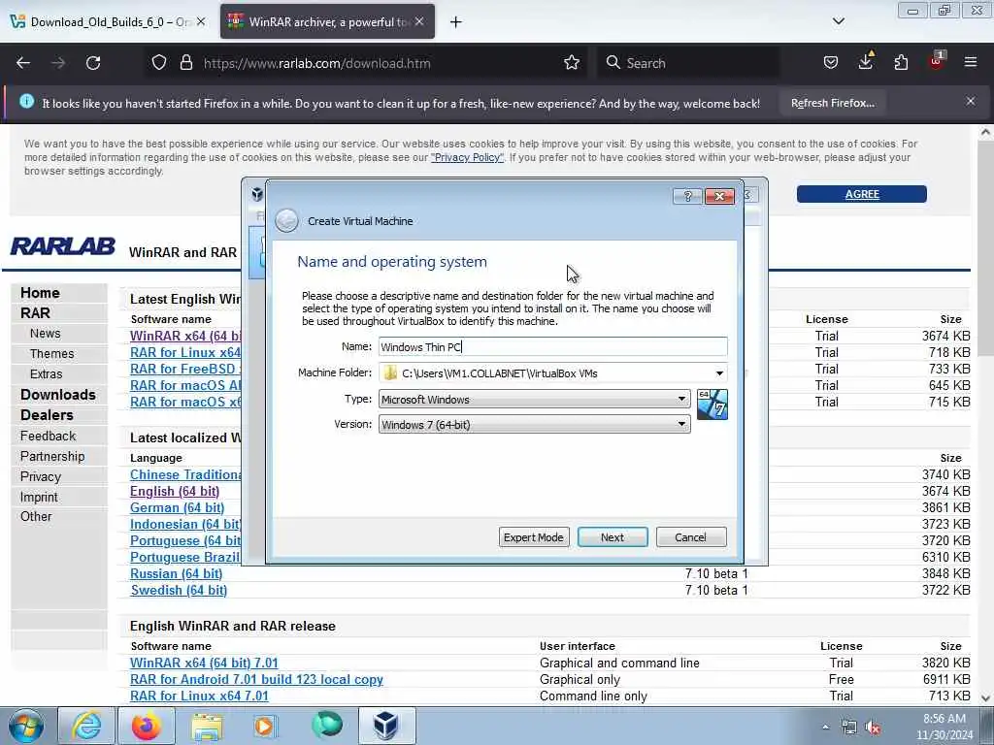Click the Firefox Search box
This screenshot has height=745, width=994.
pyautogui.click(x=689, y=63)
